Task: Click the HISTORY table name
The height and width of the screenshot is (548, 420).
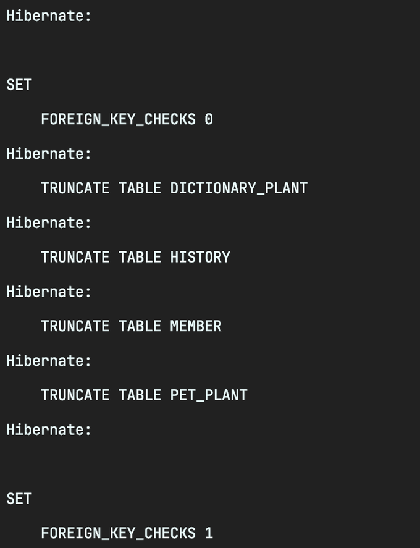Action: click(x=200, y=257)
